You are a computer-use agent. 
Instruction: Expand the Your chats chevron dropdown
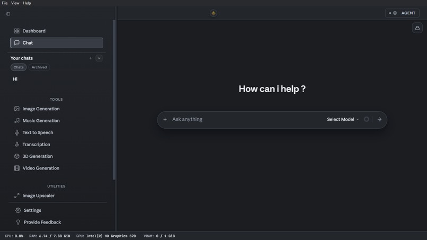(99, 58)
